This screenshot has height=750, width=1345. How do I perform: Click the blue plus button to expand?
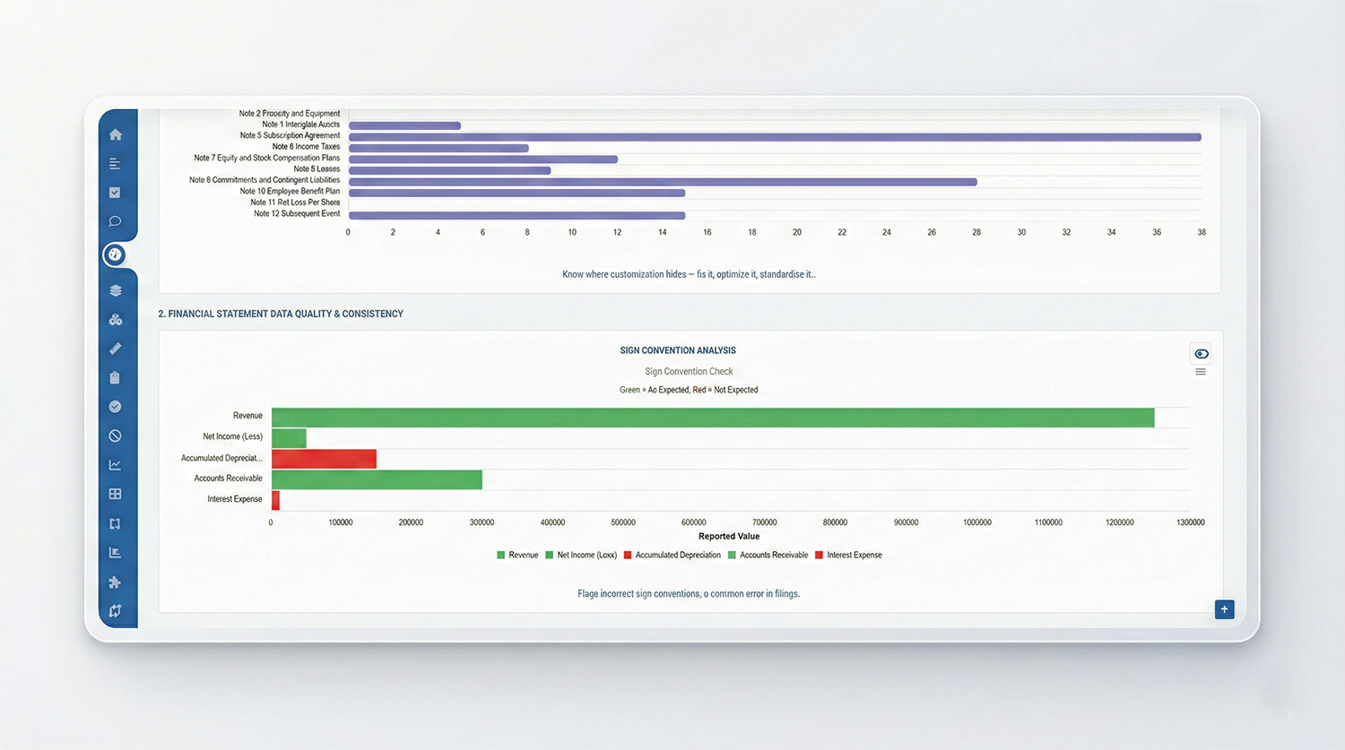[1224, 609]
